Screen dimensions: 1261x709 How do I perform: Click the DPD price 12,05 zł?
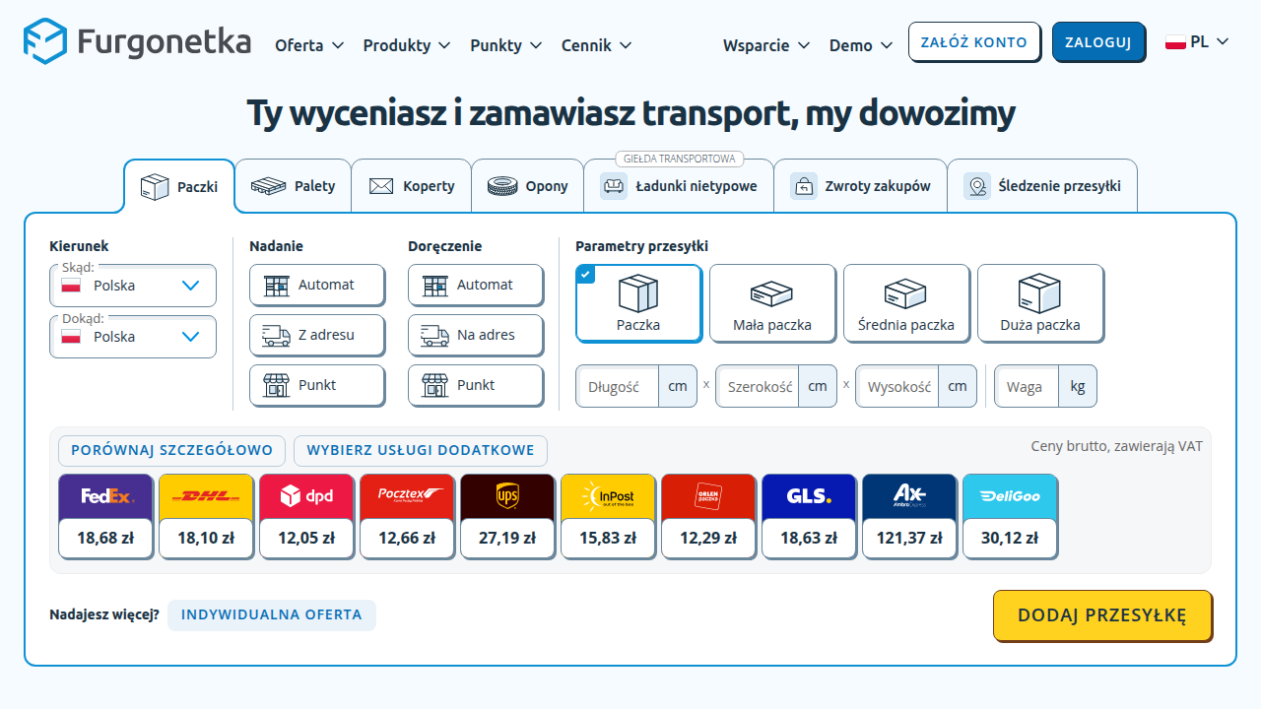click(x=307, y=538)
